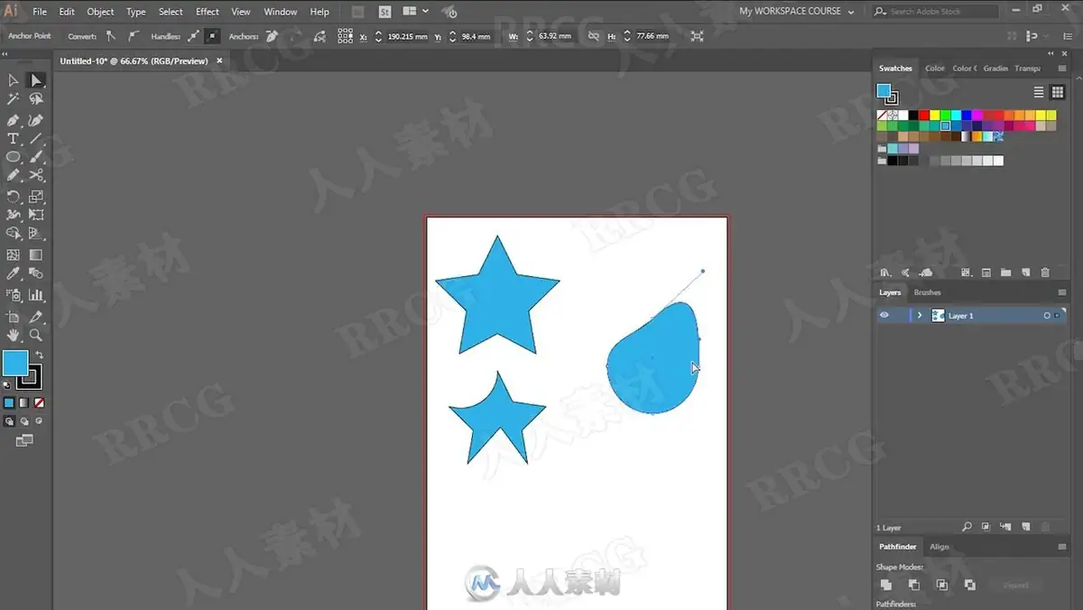Expand Layer 1 contents
This screenshot has height=610, width=1083.
[x=920, y=316]
